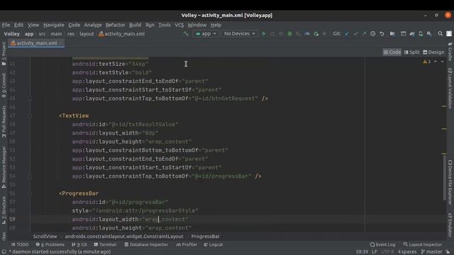Screen dimensions: 454x255
Task: Open the Resource Manager side panel
Action: (x=4, y=167)
